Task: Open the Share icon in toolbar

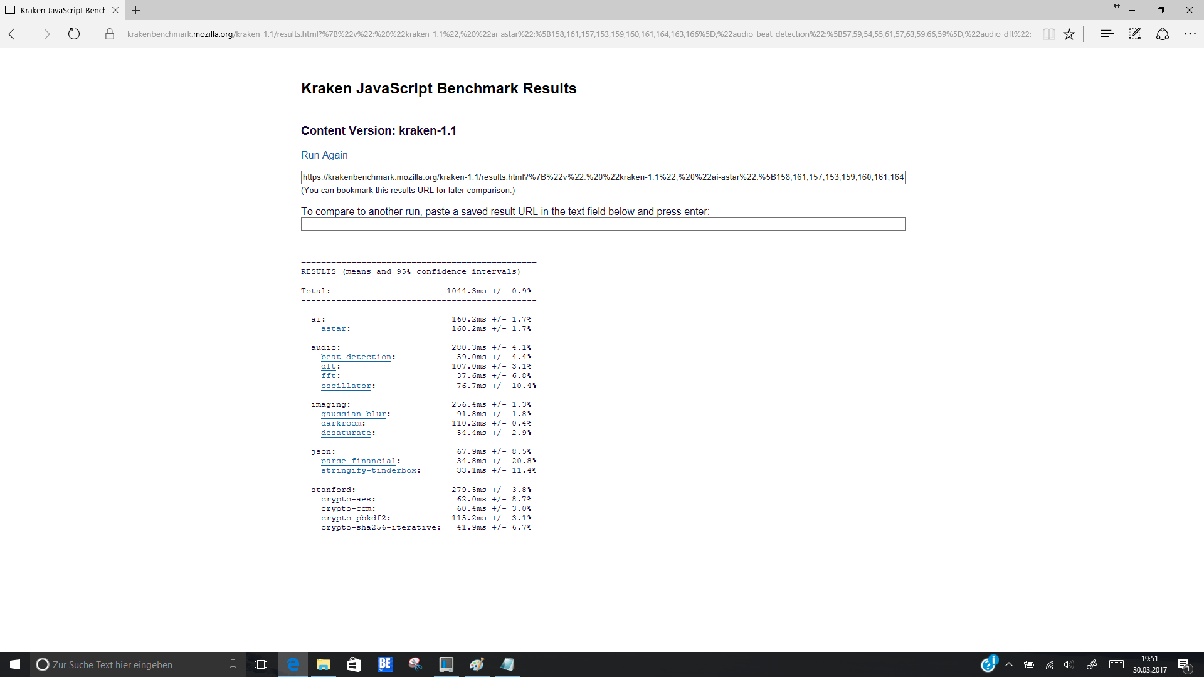Action: (x=1162, y=34)
